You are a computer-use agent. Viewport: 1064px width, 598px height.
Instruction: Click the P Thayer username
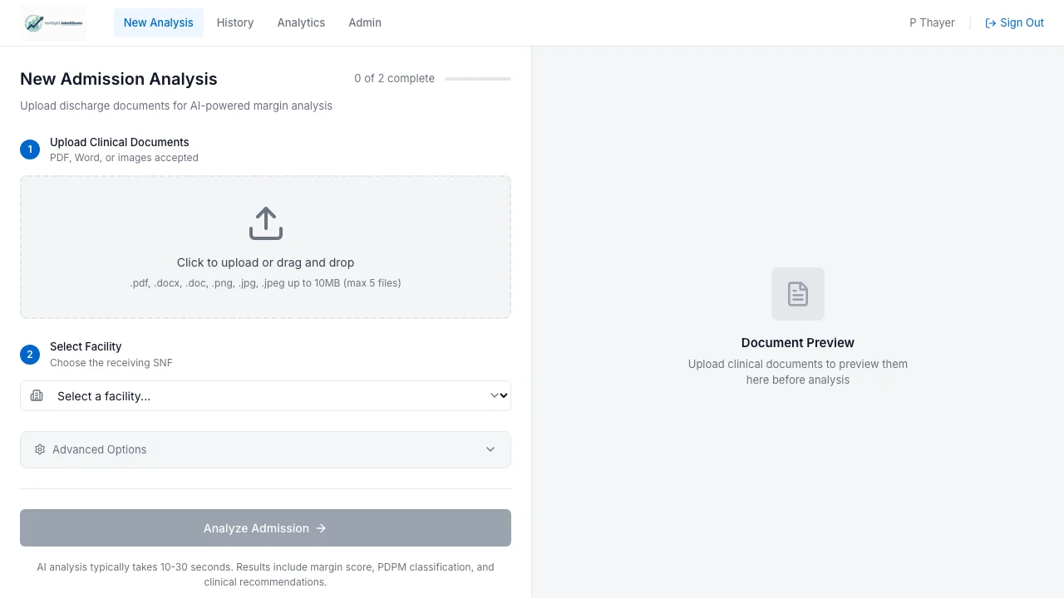pos(932,22)
